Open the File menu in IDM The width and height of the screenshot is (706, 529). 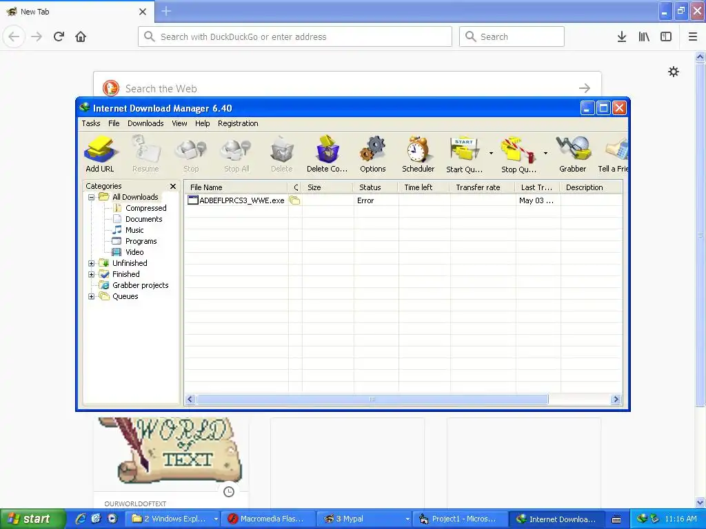[114, 123]
